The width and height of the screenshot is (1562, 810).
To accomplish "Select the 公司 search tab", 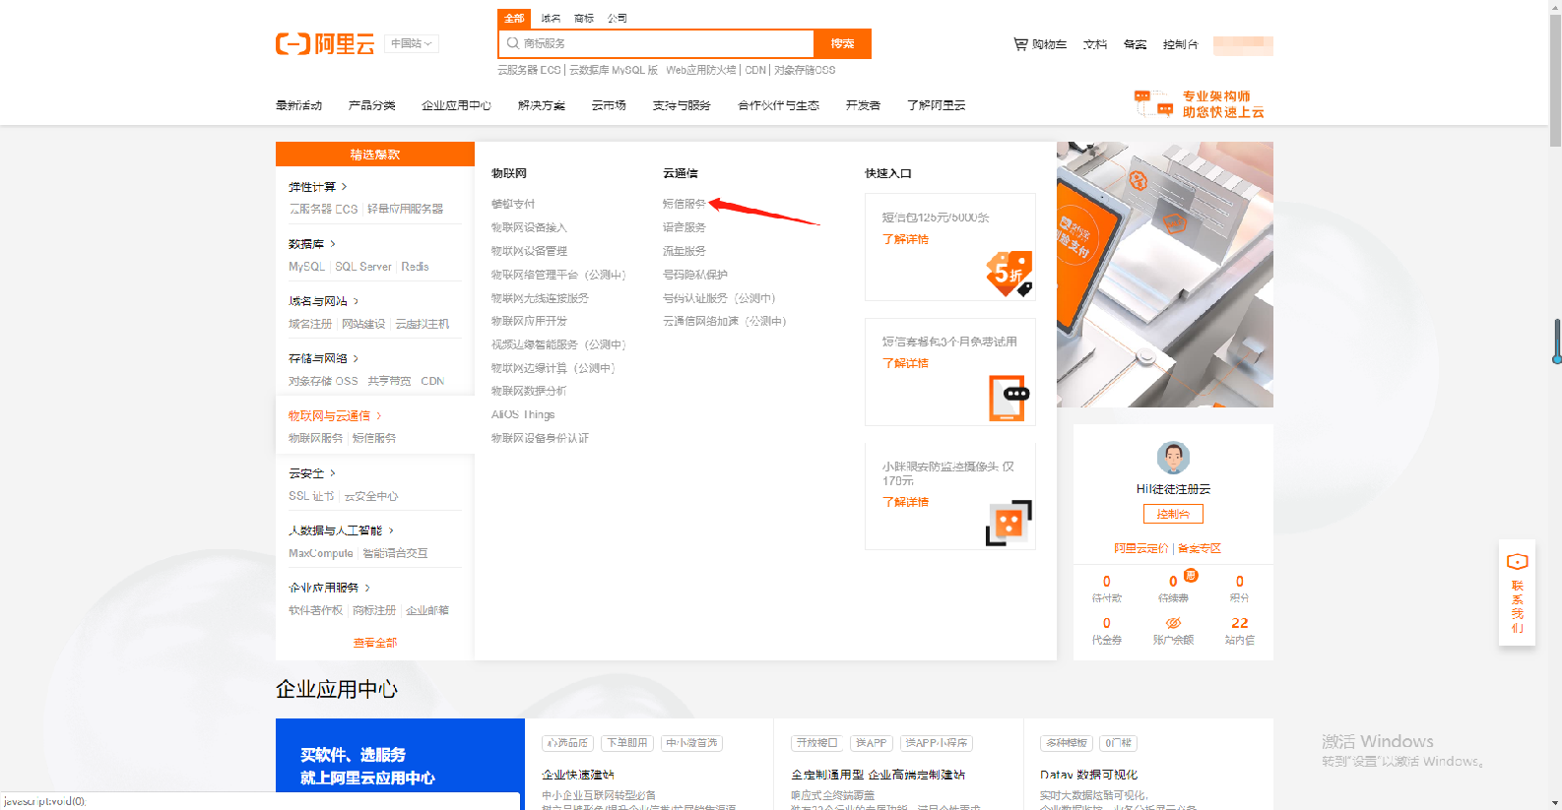I will [618, 18].
